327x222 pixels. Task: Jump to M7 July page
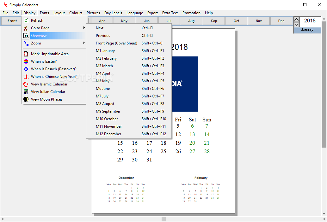coord(129,96)
